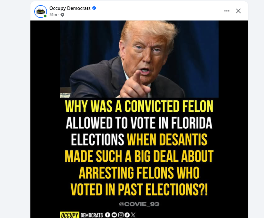
Task: Close the post with the X button
Action: coord(238,11)
